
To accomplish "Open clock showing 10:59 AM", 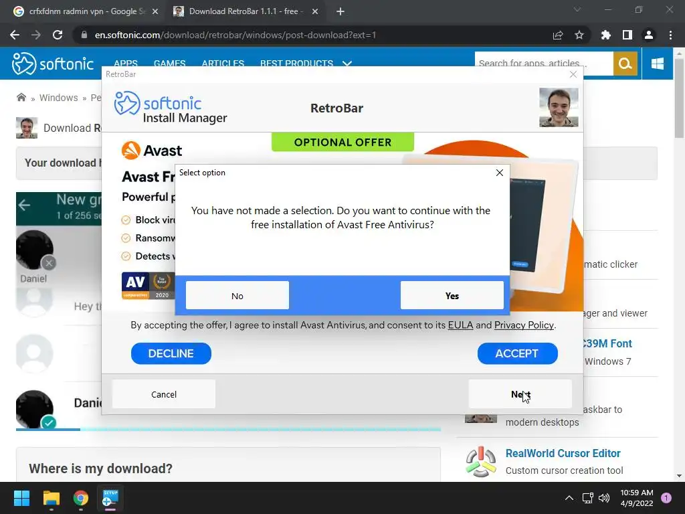I will [637, 498].
